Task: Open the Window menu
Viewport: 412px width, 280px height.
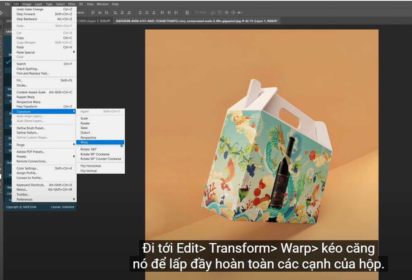Action: (x=103, y=4)
